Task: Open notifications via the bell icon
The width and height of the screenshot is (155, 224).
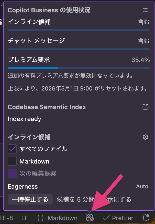Action: tap(146, 218)
